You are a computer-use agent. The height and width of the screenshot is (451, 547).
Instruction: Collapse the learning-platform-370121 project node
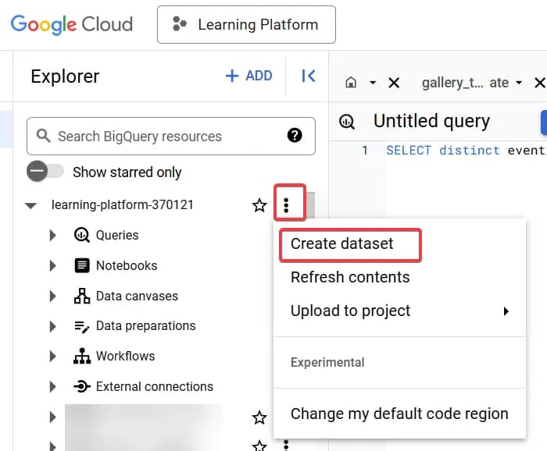point(30,205)
